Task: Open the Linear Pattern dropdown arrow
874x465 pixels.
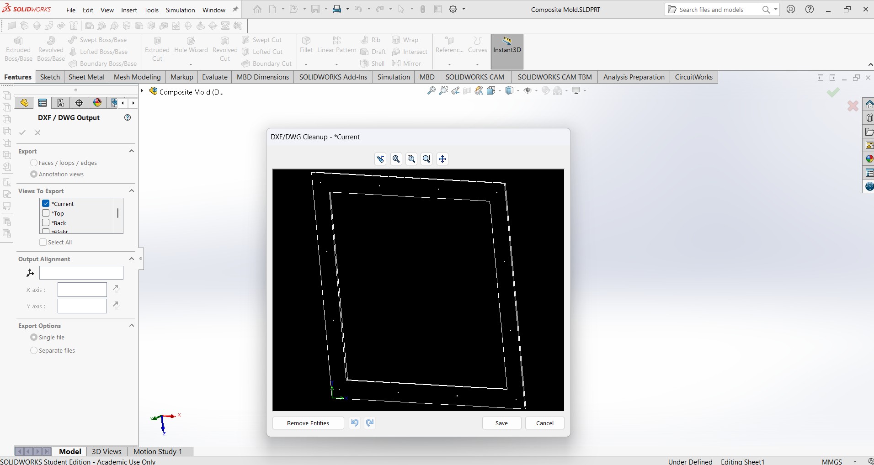Action: (x=336, y=64)
